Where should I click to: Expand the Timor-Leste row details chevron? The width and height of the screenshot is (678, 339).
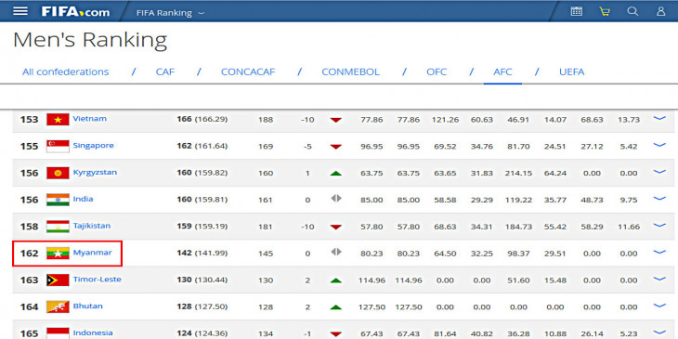(x=659, y=279)
